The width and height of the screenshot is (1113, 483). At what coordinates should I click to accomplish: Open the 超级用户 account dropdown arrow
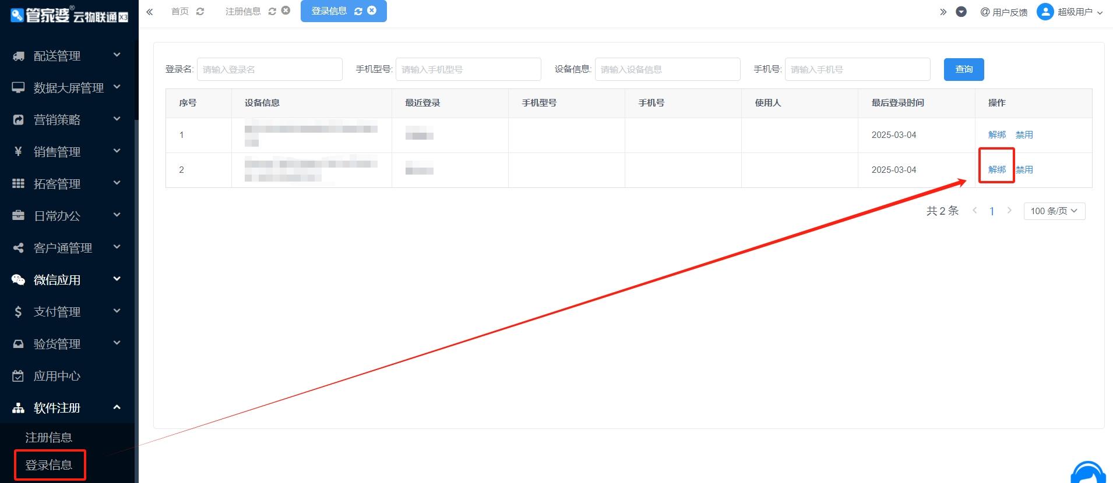pos(1100,13)
